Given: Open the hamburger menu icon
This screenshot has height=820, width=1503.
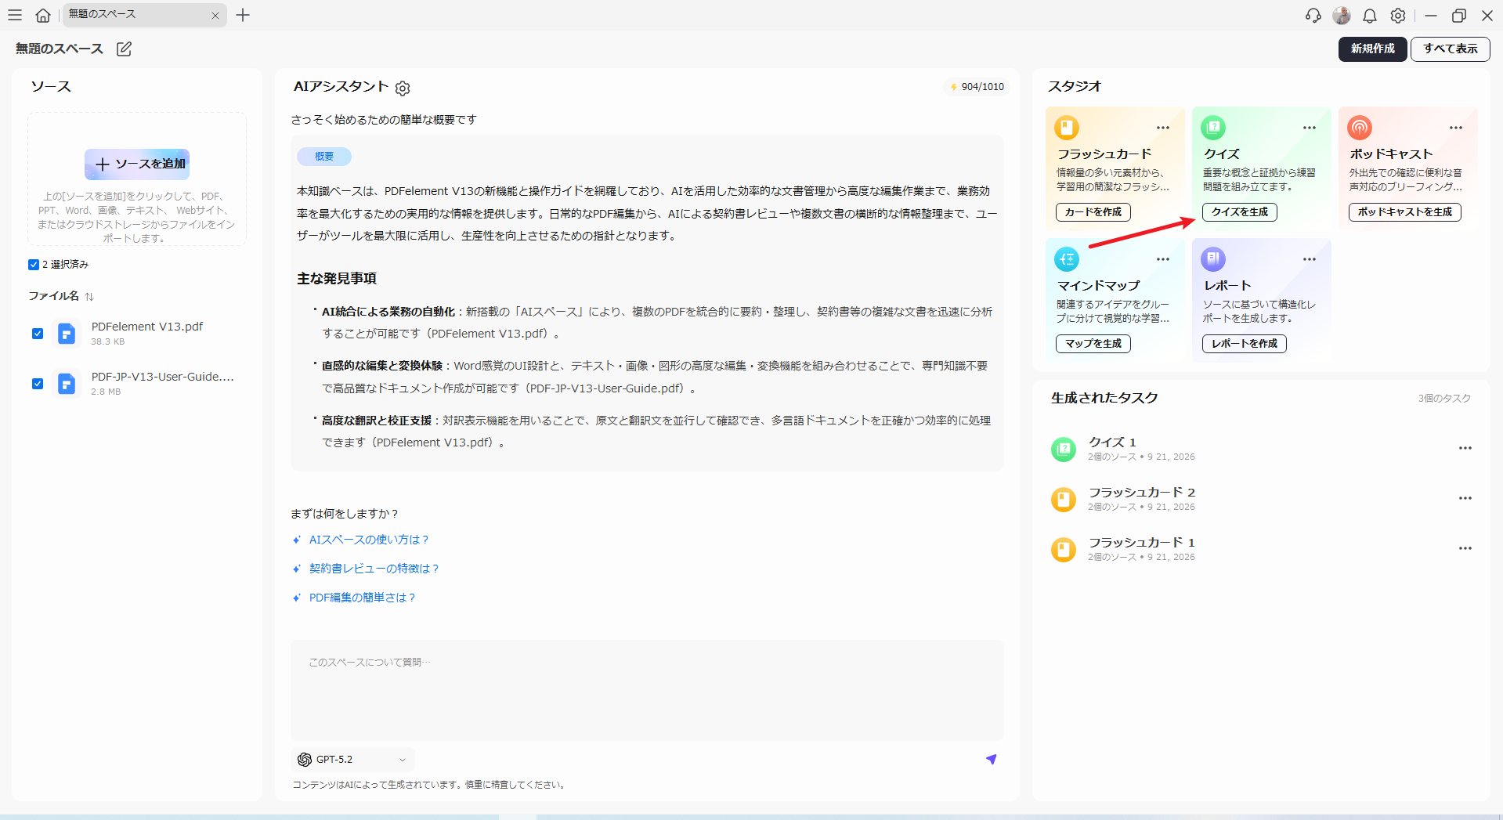Looking at the screenshot, I should tap(15, 15).
